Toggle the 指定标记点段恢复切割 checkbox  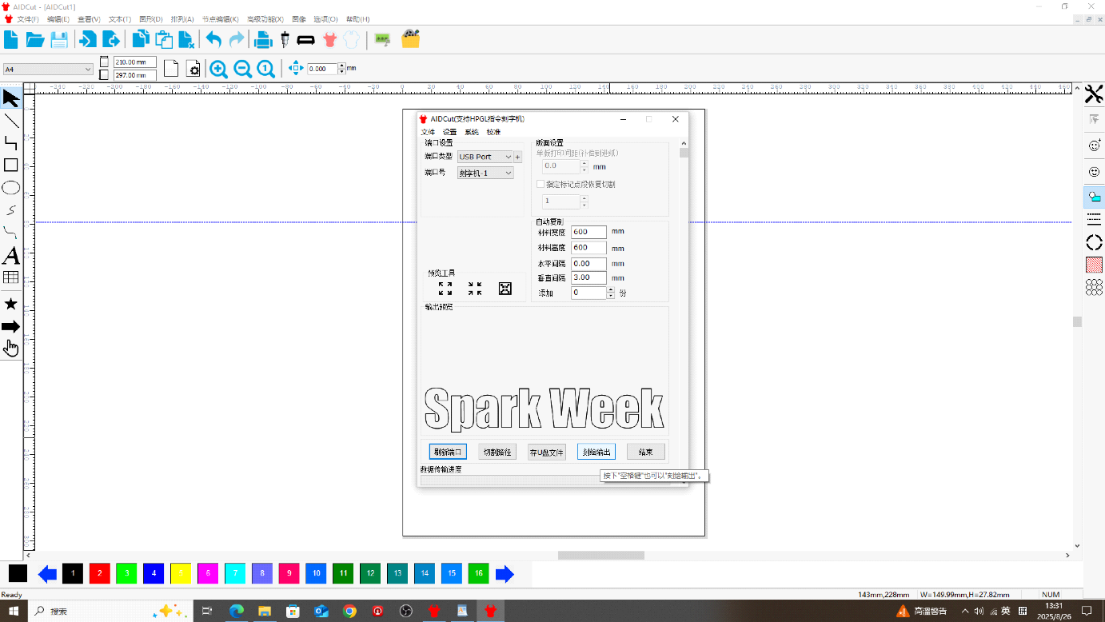(541, 184)
